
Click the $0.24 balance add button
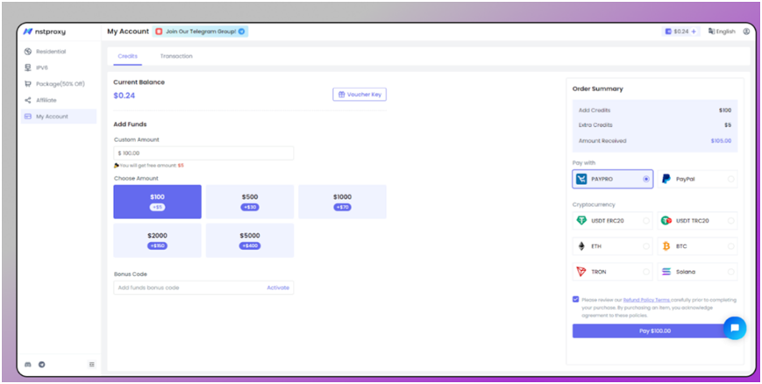click(x=694, y=32)
